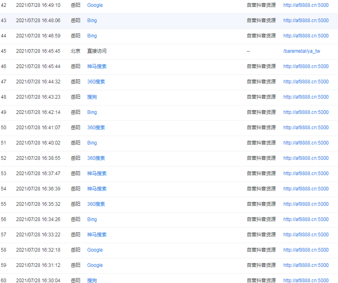
Task: Open Google source link in row 58
Action: coord(95,250)
